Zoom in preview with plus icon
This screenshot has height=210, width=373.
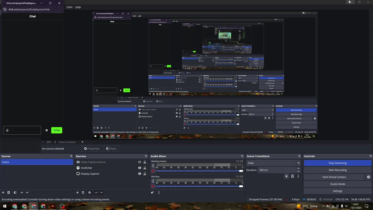click(x=55, y=142)
